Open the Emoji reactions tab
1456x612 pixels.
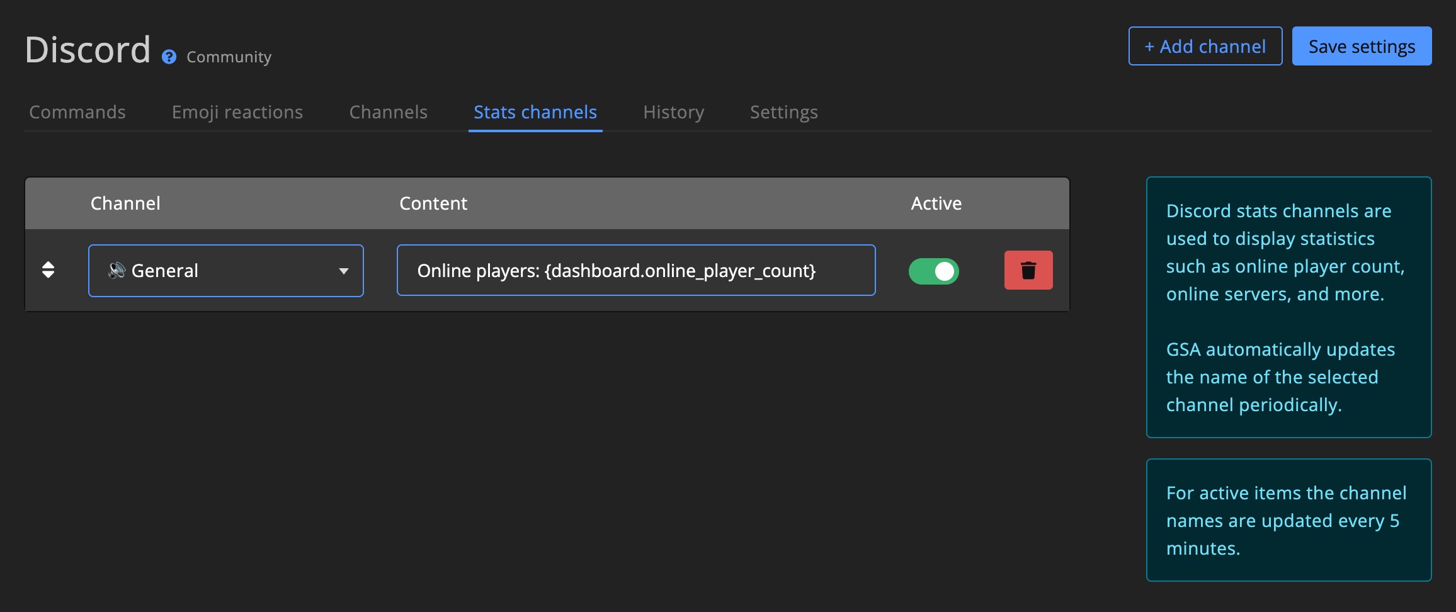point(237,112)
